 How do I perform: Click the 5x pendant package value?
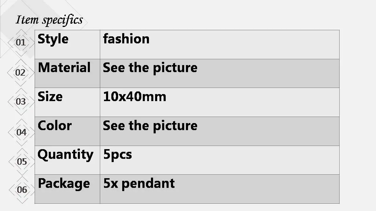139,183
